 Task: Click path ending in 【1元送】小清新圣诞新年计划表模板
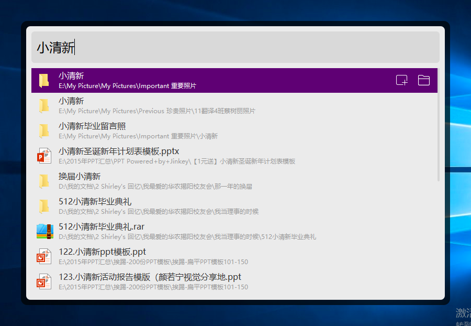[177, 161]
